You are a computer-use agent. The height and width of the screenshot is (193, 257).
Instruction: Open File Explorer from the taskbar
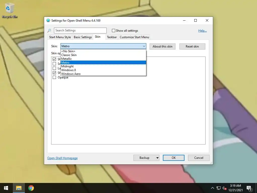(19, 188)
